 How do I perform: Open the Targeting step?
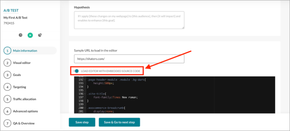coord(19,87)
